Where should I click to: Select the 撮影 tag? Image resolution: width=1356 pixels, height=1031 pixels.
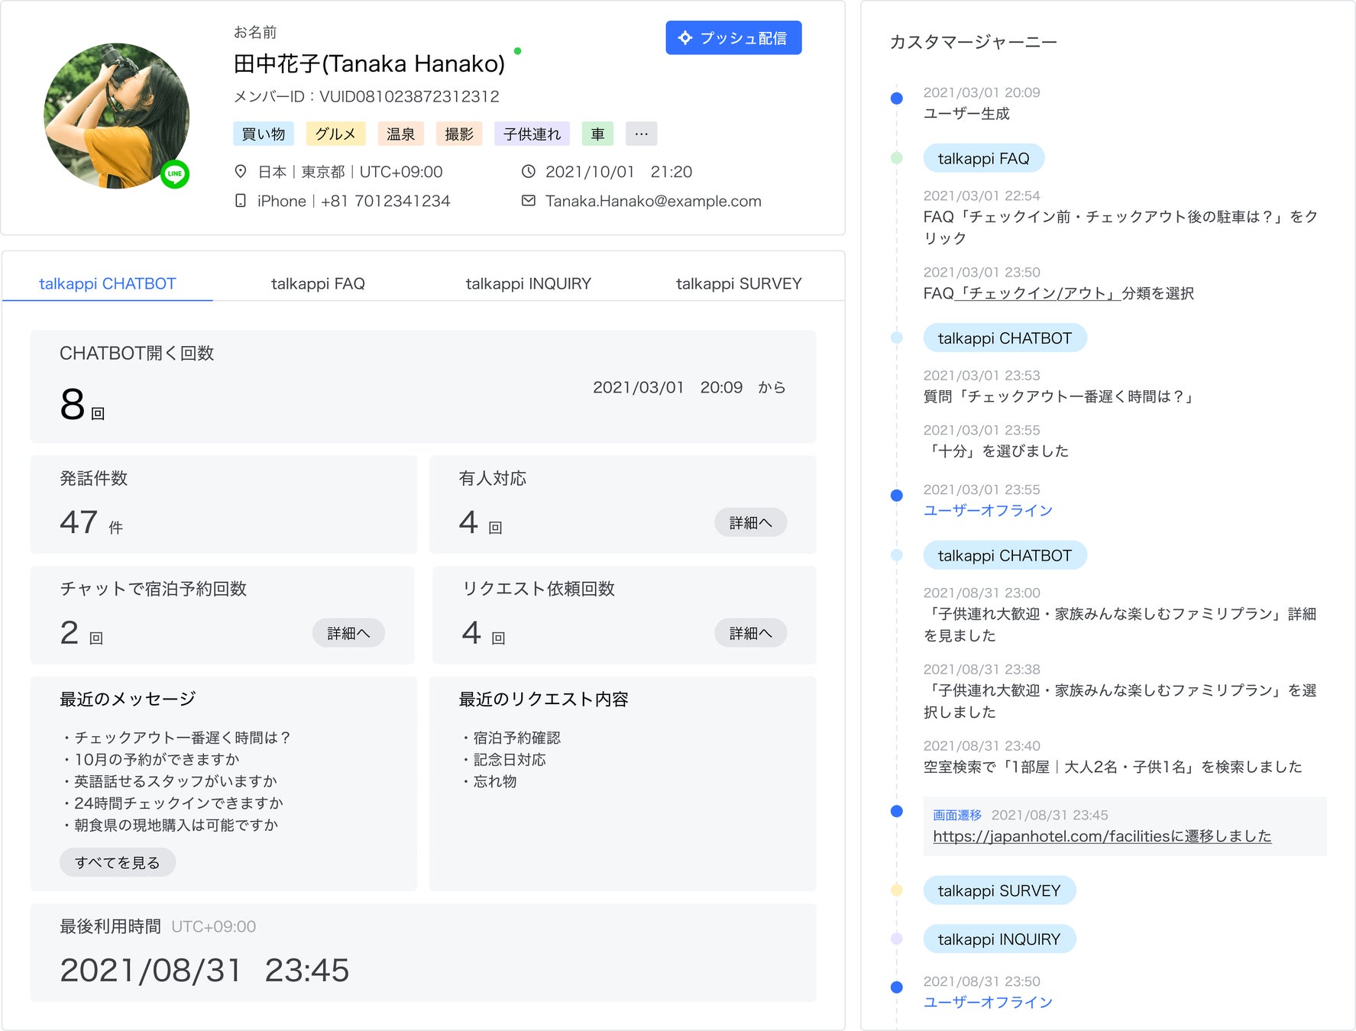(x=459, y=134)
